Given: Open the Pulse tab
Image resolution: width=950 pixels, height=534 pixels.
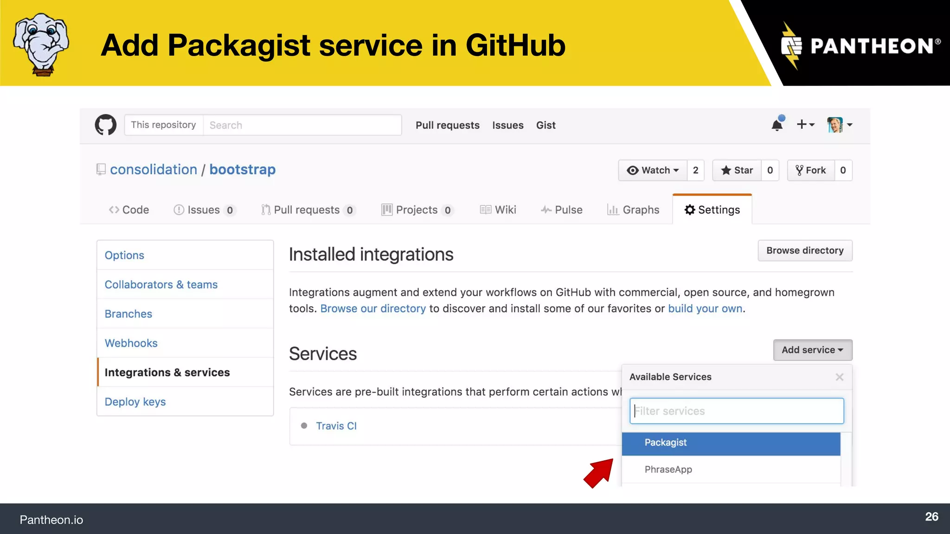Looking at the screenshot, I should (x=561, y=210).
